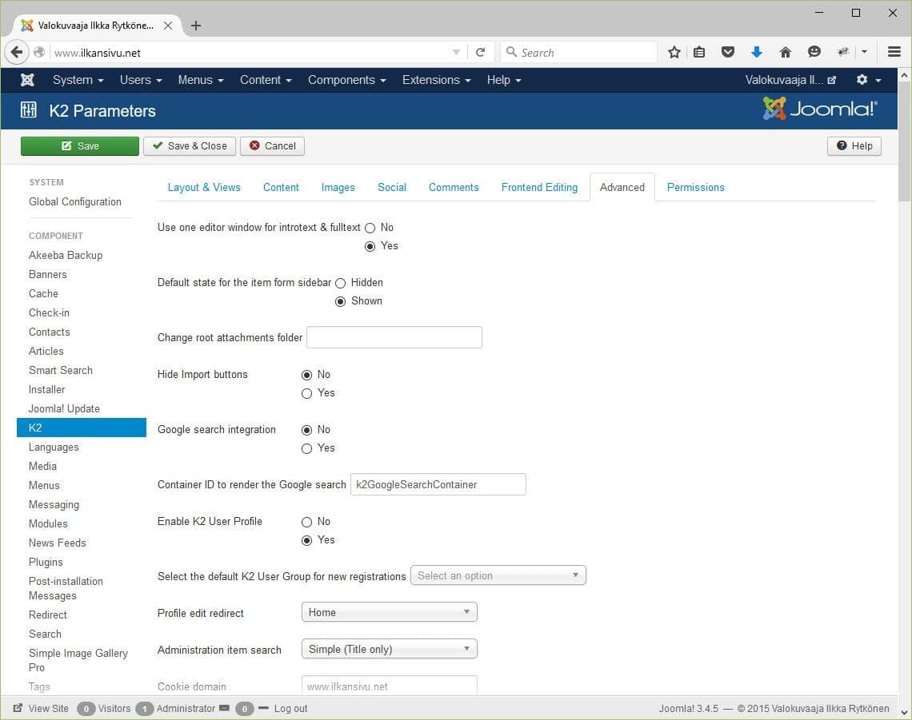This screenshot has height=720, width=912.
Task: Click the Joomla logo icon in admin menu
Action: (x=27, y=80)
